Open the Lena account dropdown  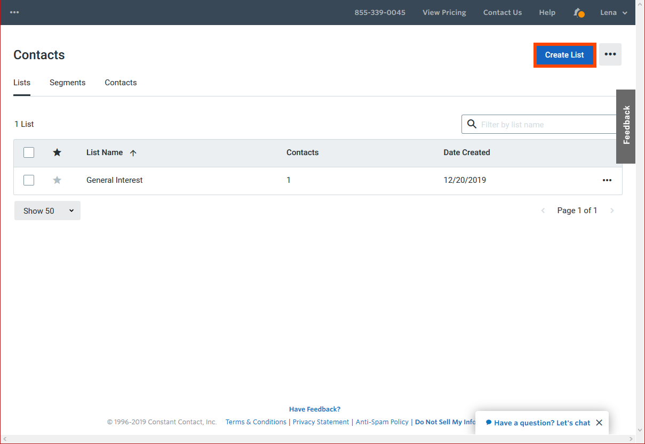614,12
